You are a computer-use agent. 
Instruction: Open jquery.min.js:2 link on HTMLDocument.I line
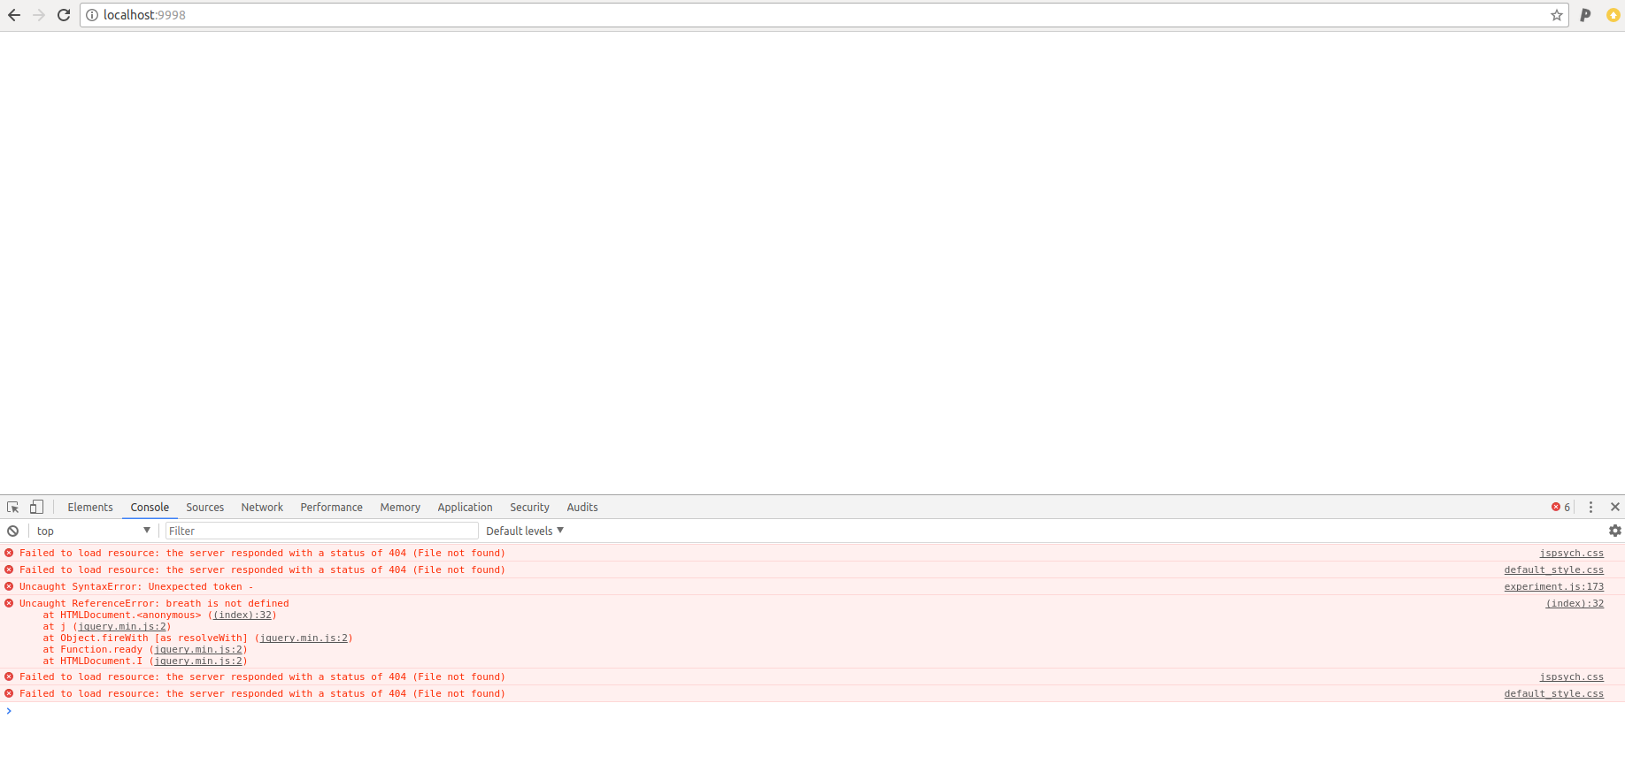[198, 661]
